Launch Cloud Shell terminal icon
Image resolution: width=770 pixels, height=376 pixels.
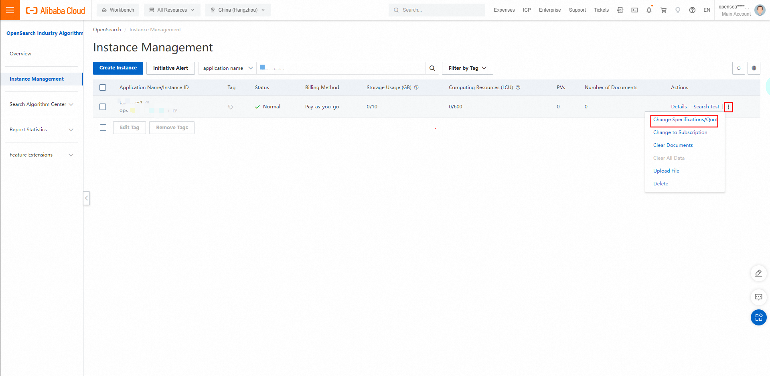point(634,10)
